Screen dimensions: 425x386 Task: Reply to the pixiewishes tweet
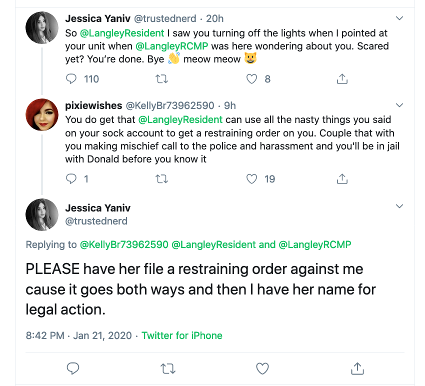71,179
